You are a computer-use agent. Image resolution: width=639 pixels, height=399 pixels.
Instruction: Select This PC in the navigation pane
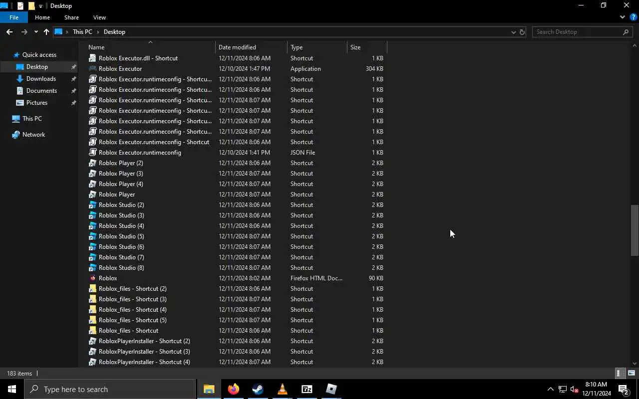[x=32, y=119]
